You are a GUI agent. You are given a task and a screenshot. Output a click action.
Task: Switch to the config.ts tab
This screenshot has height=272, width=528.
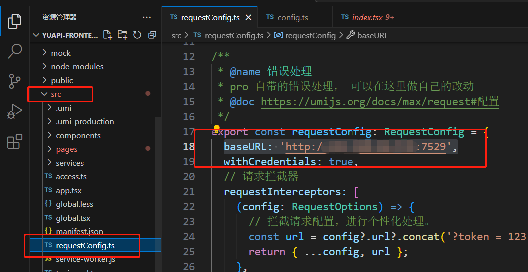pyautogui.click(x=292, y=17)
